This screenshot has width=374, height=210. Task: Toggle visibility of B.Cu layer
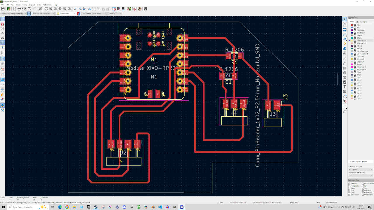pyautogui.click(x=355, y=27)
